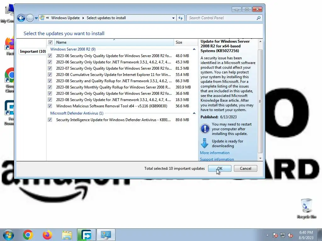Select the Recycle Bin desktop icon
Screen dimensions: 322x241
tap(306, 208)
